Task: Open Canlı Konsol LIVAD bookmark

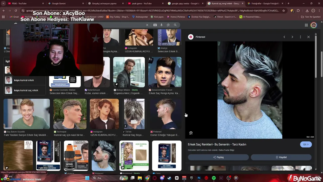Action: tap(92, 17)
